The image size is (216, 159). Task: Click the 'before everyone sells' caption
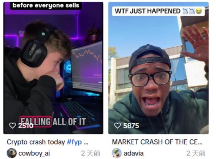click(x=46, y=5)
